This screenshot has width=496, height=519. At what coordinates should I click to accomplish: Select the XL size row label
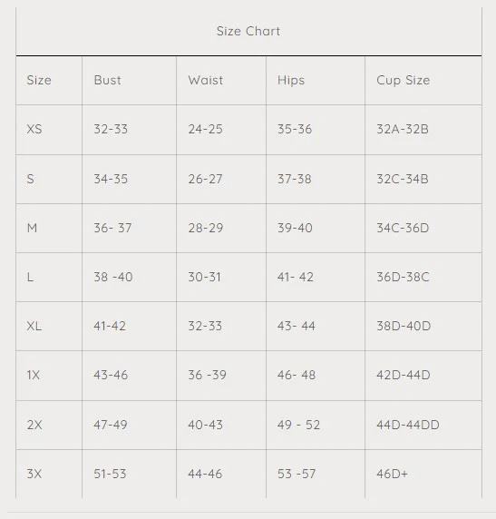pyautogui.click(x=34, y=326)
